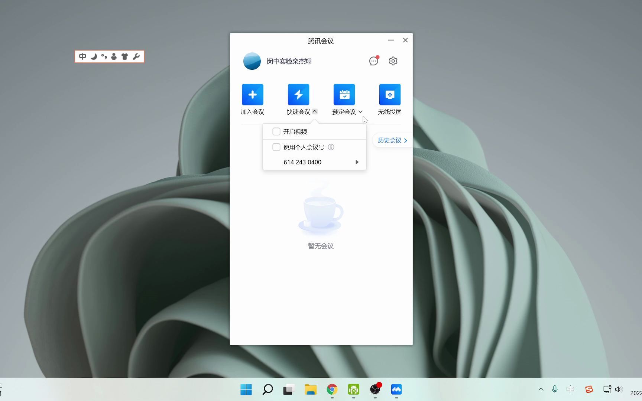
Task: Select personal meeting number 614 243 0400
Action: tap(302, 162)
